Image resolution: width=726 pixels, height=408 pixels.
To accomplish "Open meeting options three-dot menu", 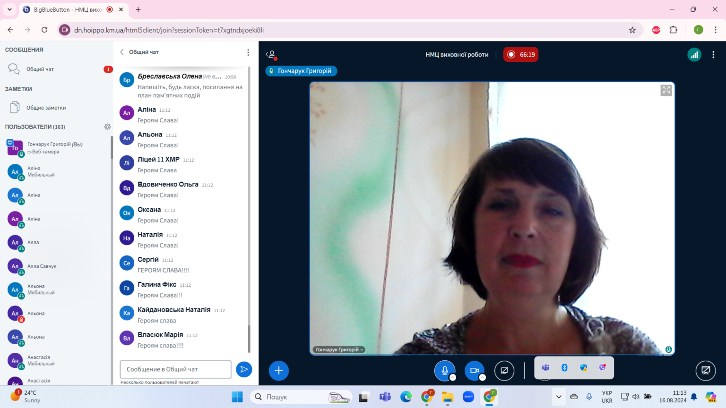I will tap(713, 55).
